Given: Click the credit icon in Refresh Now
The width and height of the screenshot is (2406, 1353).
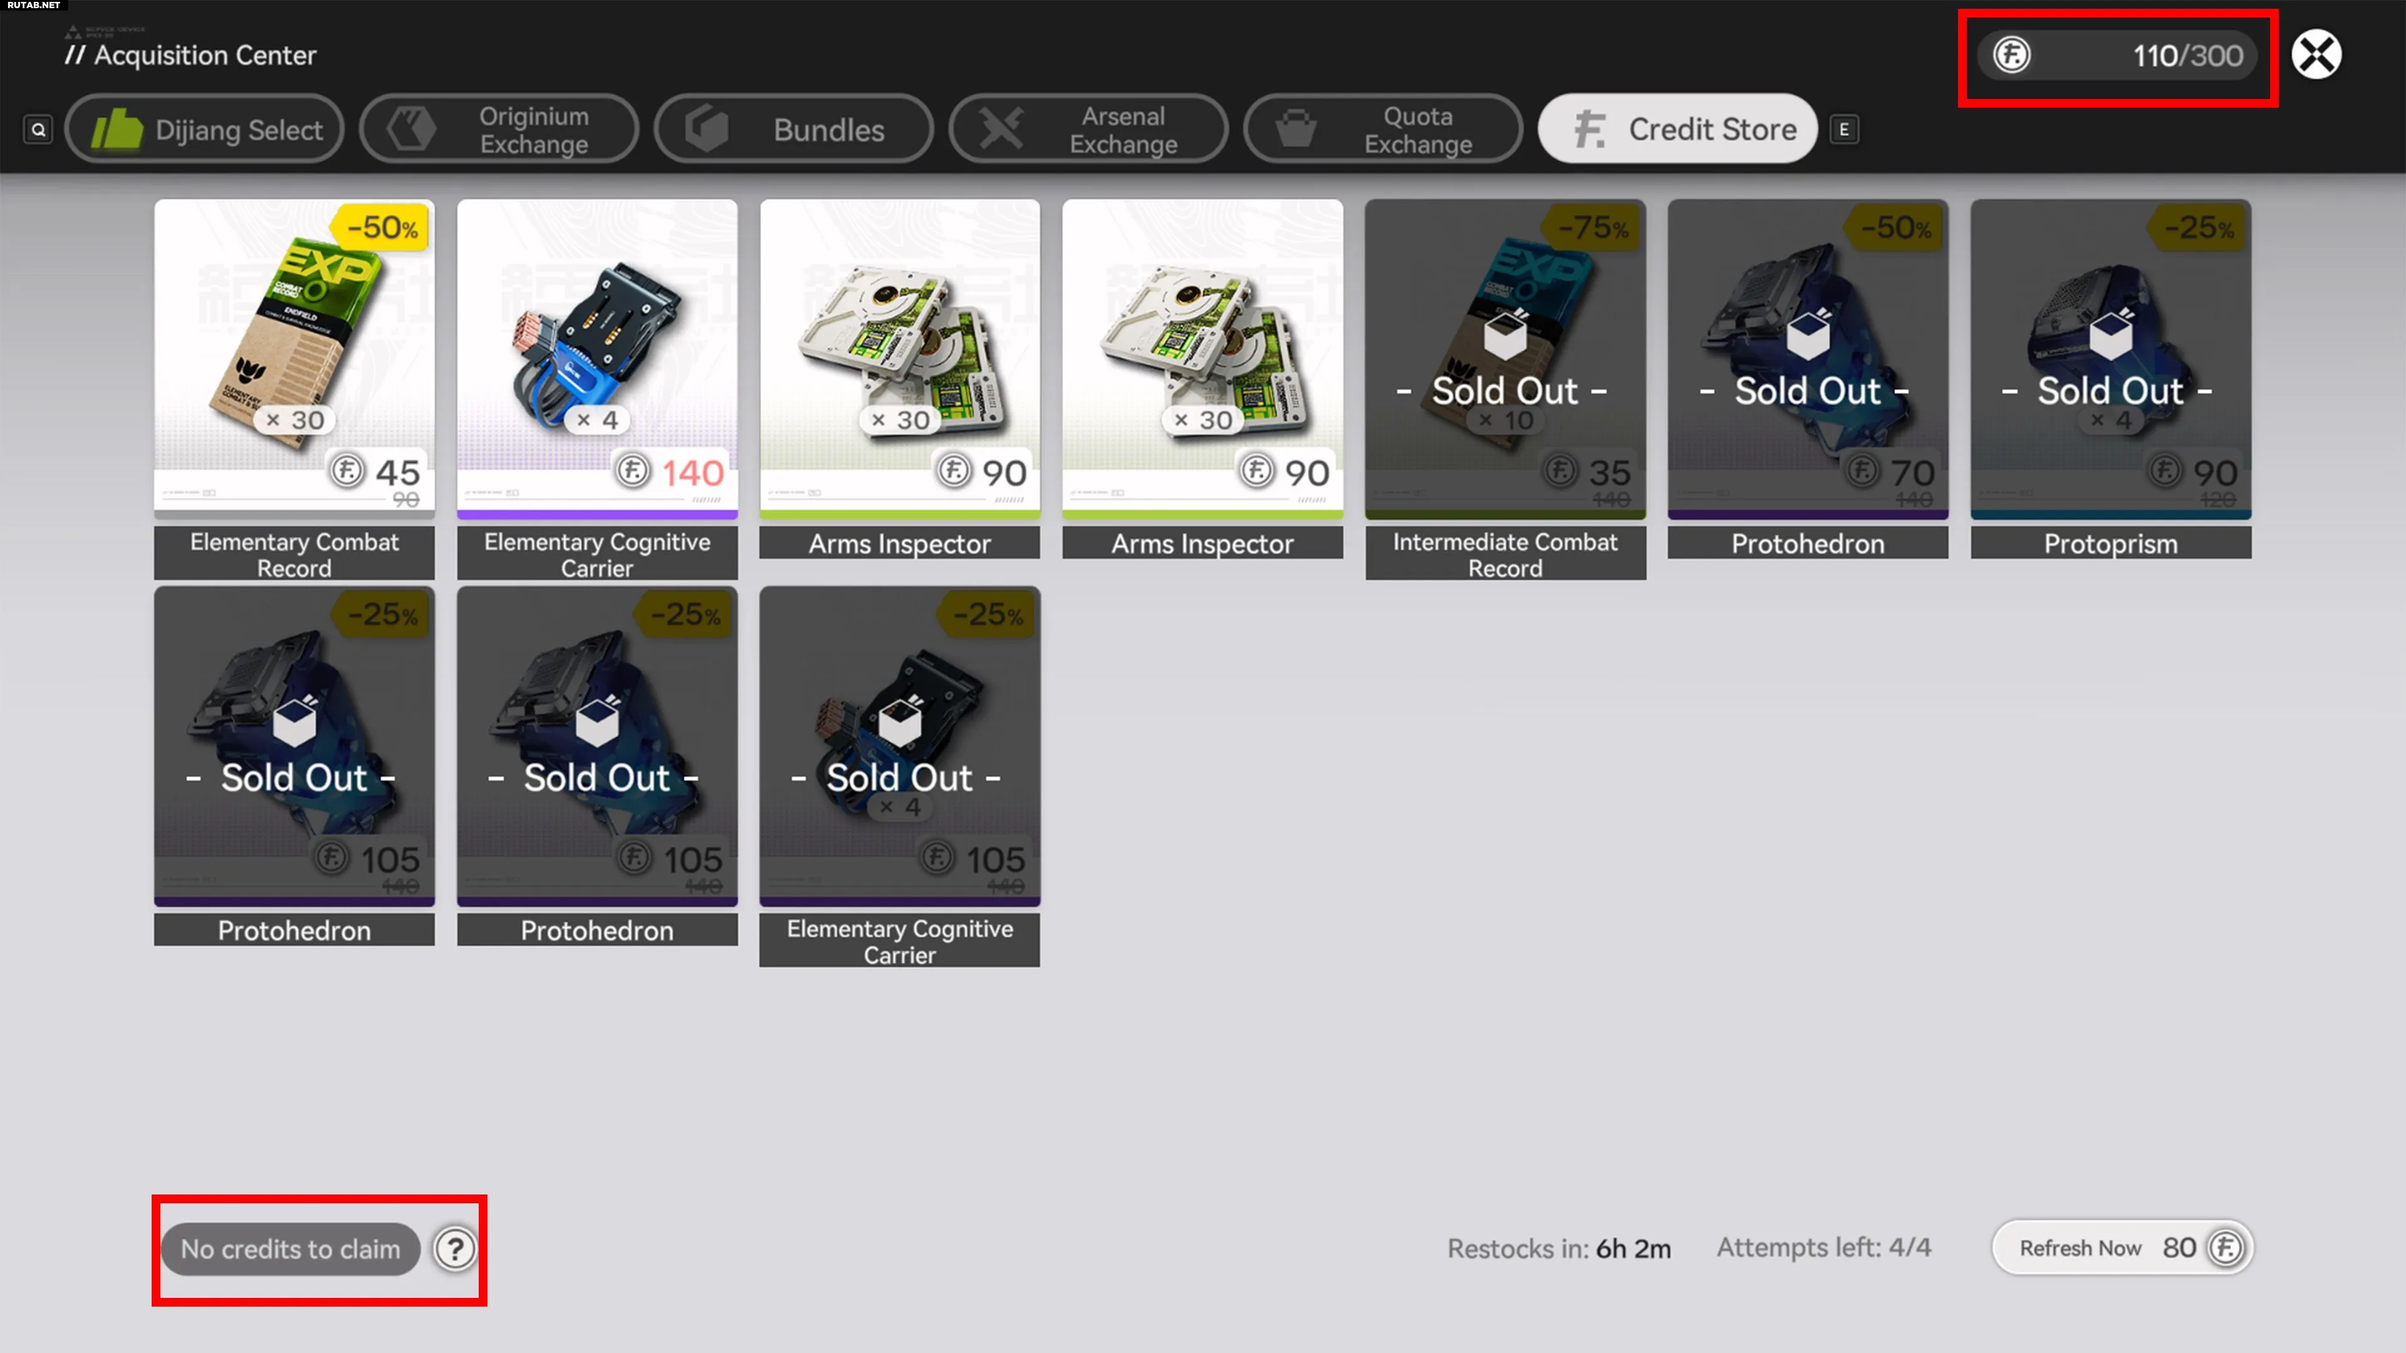Looking at the screenshot, I should pos(2226,1248).
